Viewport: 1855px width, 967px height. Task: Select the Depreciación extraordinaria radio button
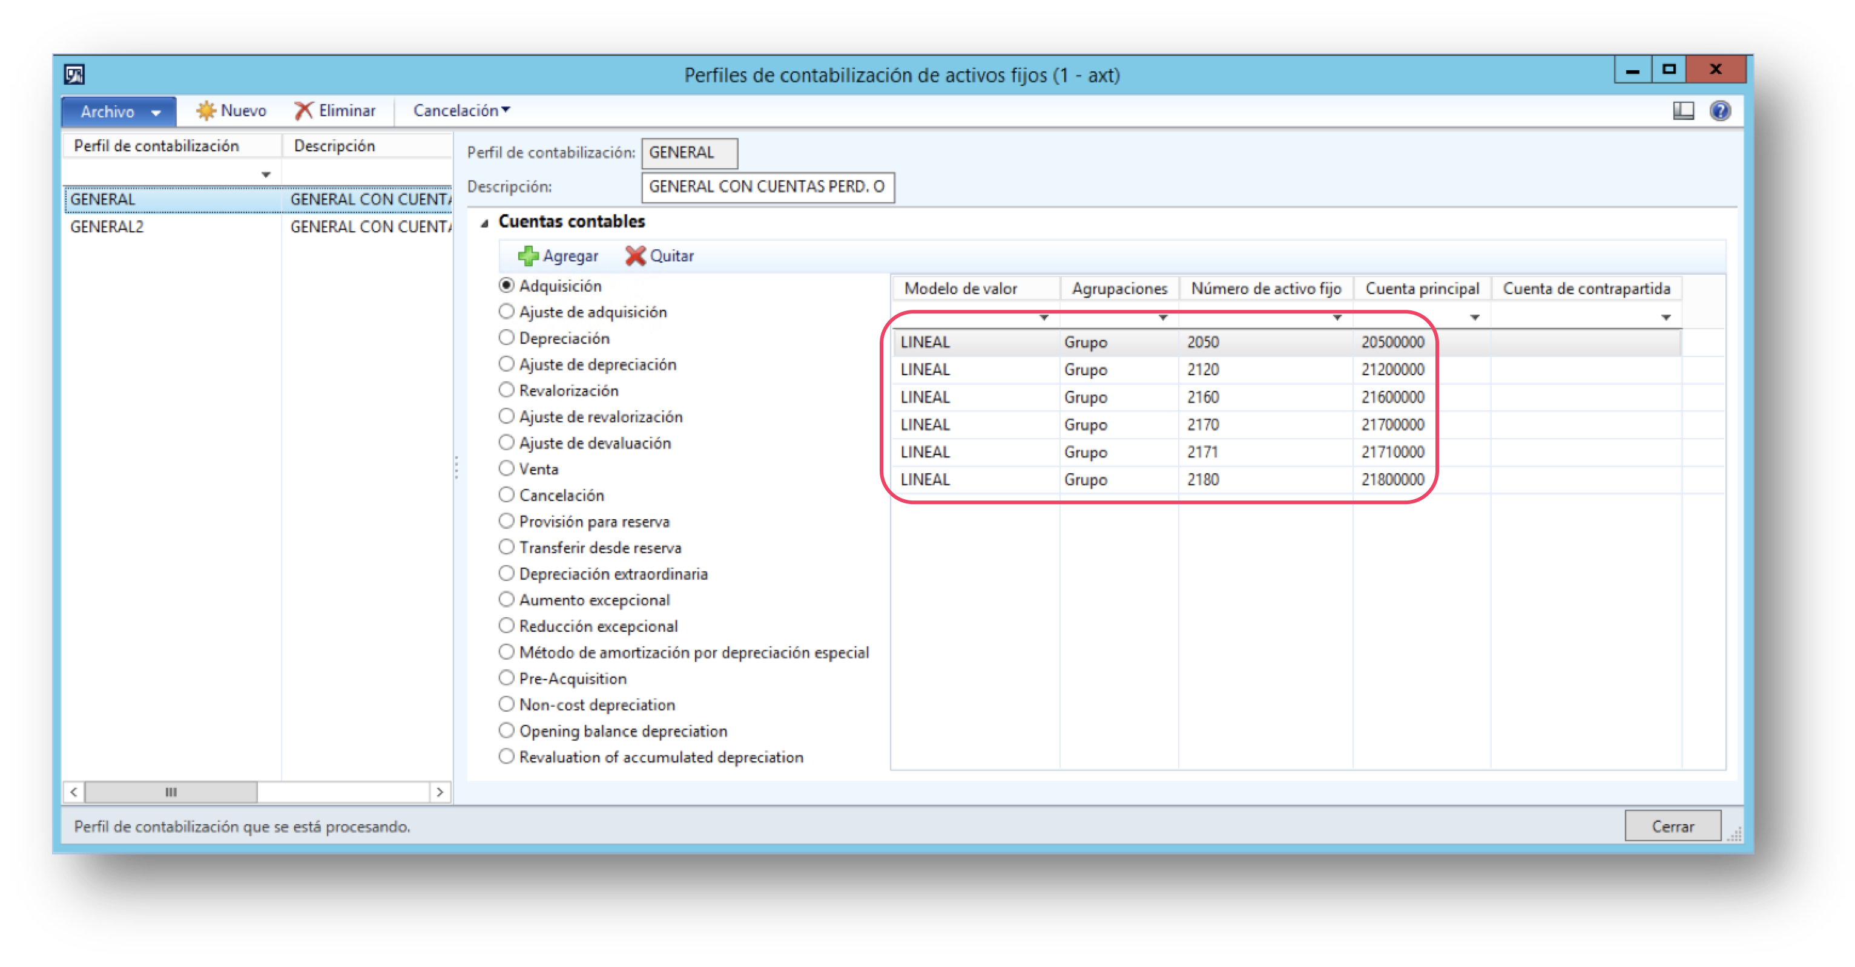tap(507, 573)
